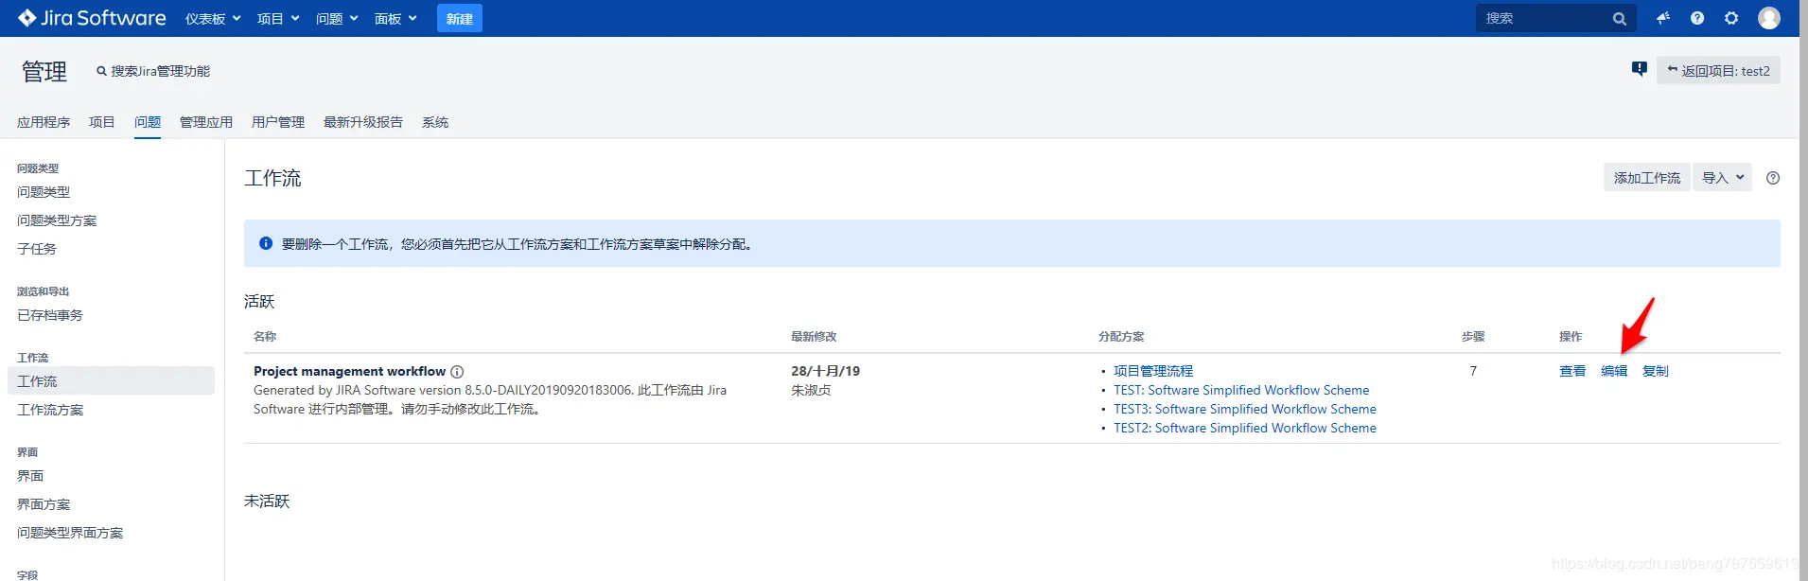
Task: Click the 名称 column header
Action: pos(265,336)
